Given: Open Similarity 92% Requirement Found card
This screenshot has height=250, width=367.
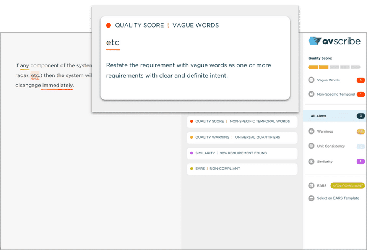Looking at the screenshot, I should point(242,153).
